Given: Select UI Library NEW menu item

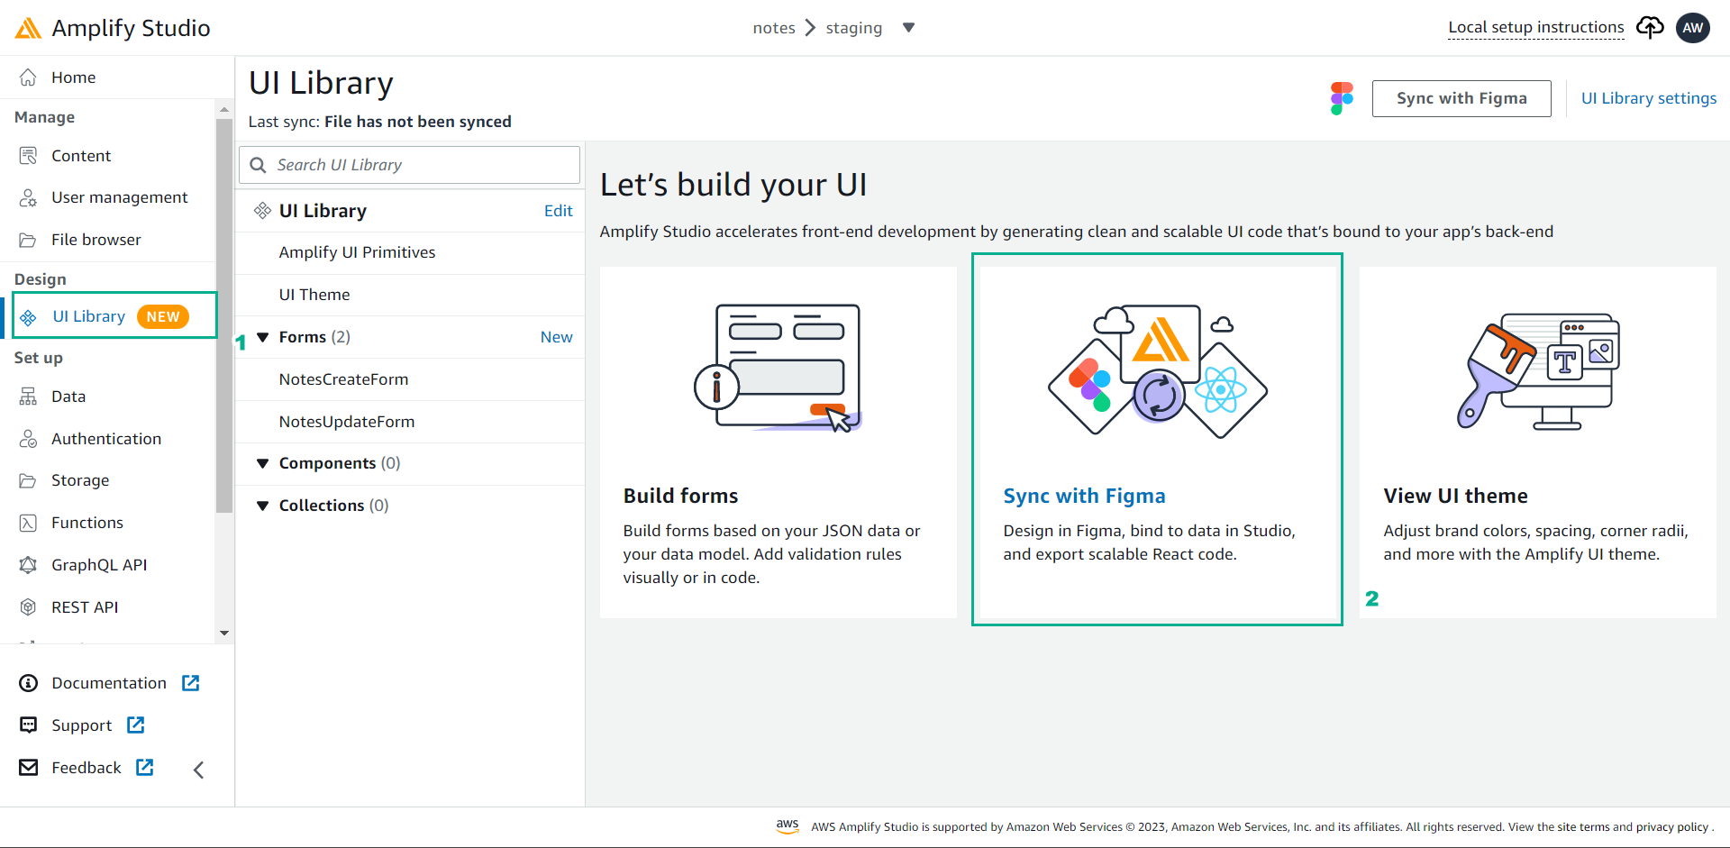Looking at the screenshot, I should click(114, 316).
